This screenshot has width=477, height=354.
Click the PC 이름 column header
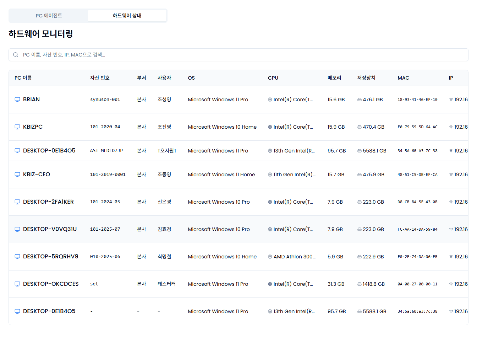(x=23, y=78)
